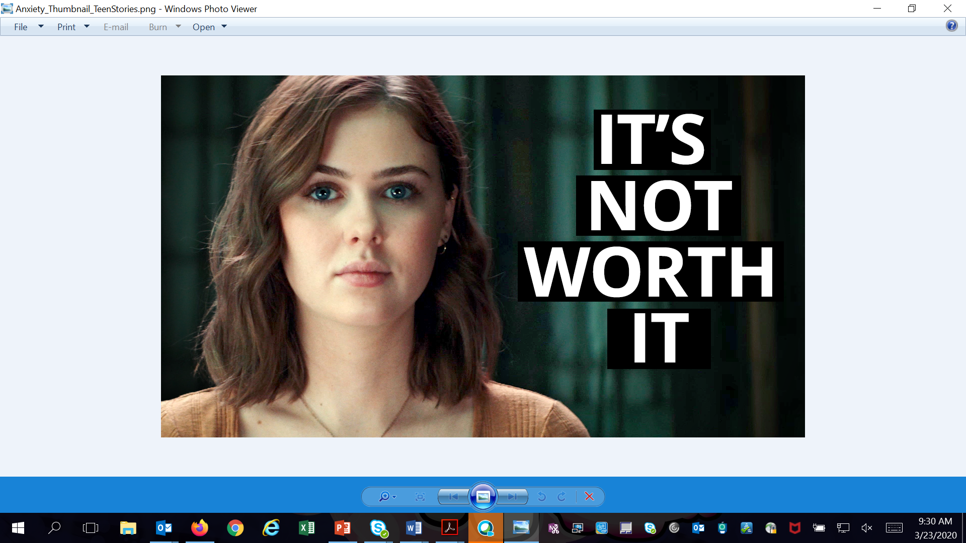Go to the previous image

coord(453,497)
